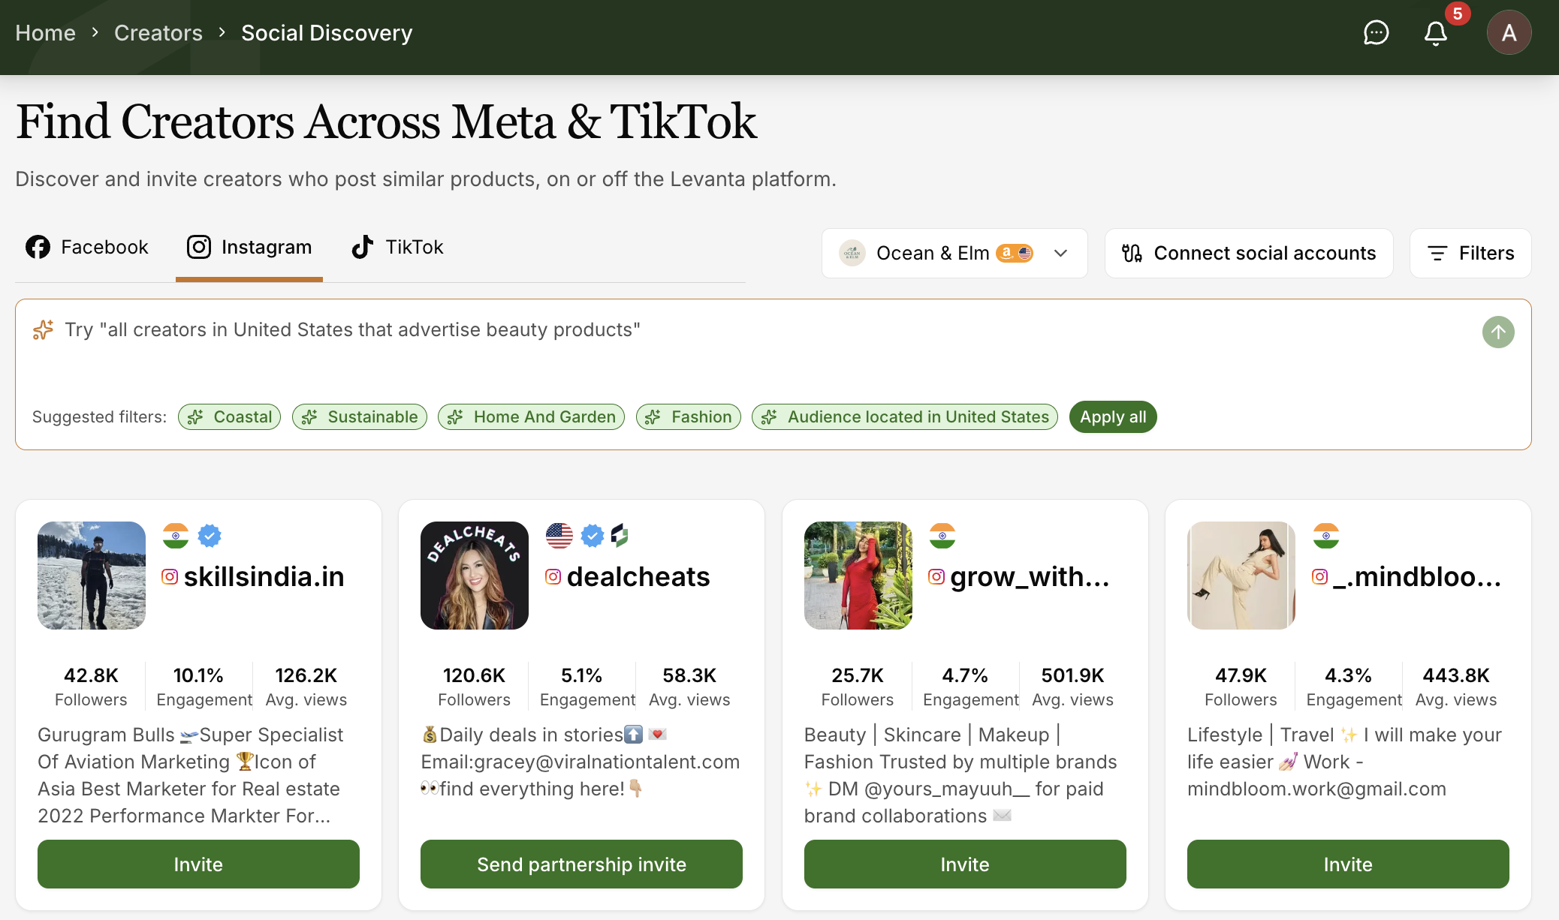Toggle the Coastal suggested filter
Screen dimensions: 1559x920
(x=229, y=416)
